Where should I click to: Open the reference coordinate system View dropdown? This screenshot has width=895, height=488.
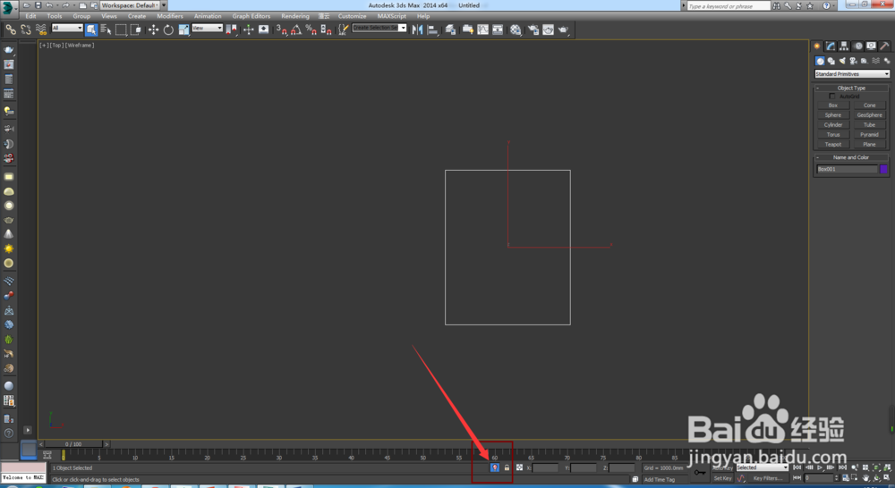(x=207, y=28)
